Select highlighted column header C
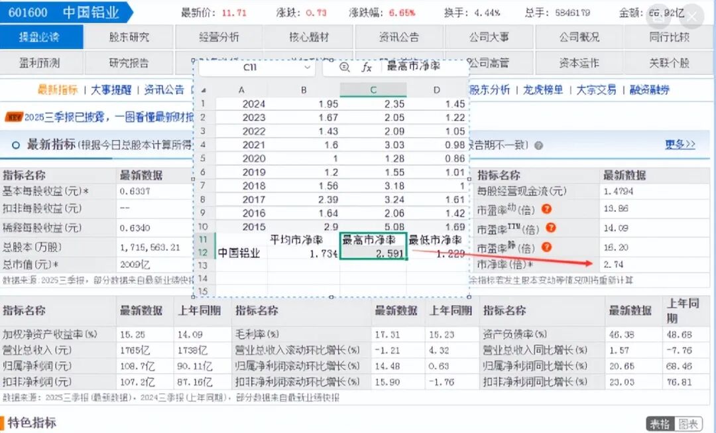 pyautogui.click(x=373, y=90)
